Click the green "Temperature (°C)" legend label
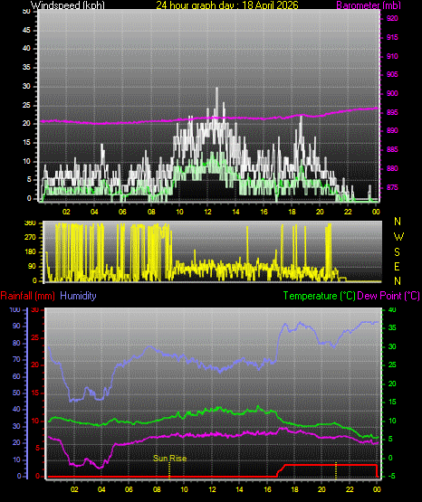 (x=319, y=296)
